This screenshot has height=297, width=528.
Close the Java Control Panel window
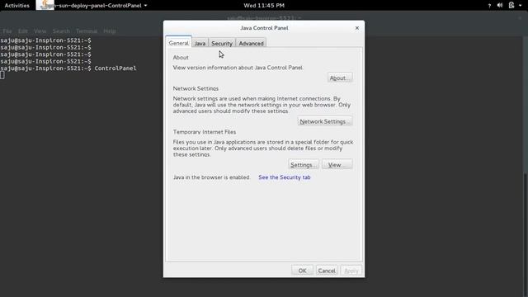tap(357, 28)
